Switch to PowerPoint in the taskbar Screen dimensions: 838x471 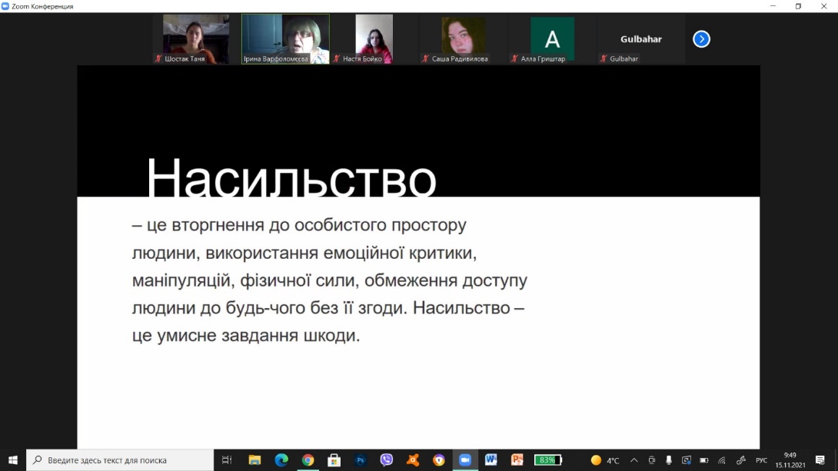(x=517, y=460)
